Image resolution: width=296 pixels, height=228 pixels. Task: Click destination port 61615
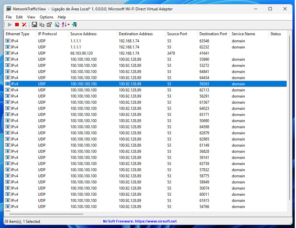click(204, 201)
